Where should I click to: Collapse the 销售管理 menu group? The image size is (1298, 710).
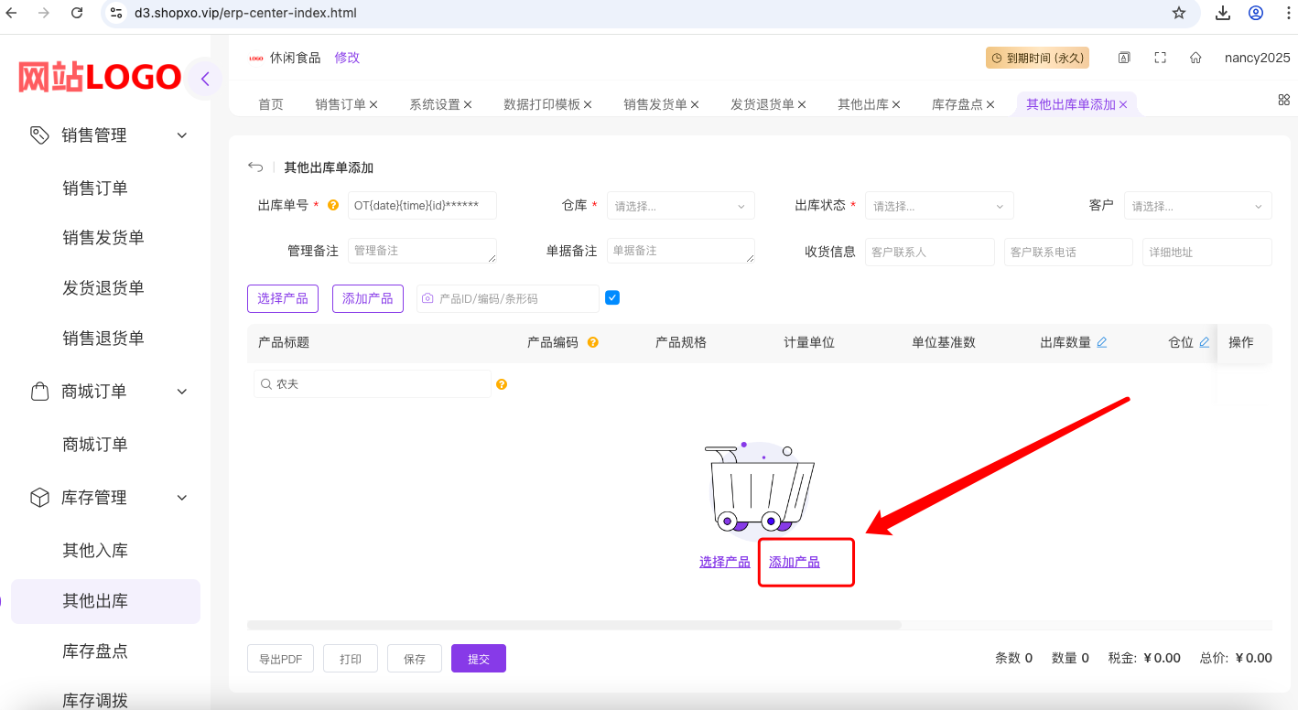tap(182, 135)
